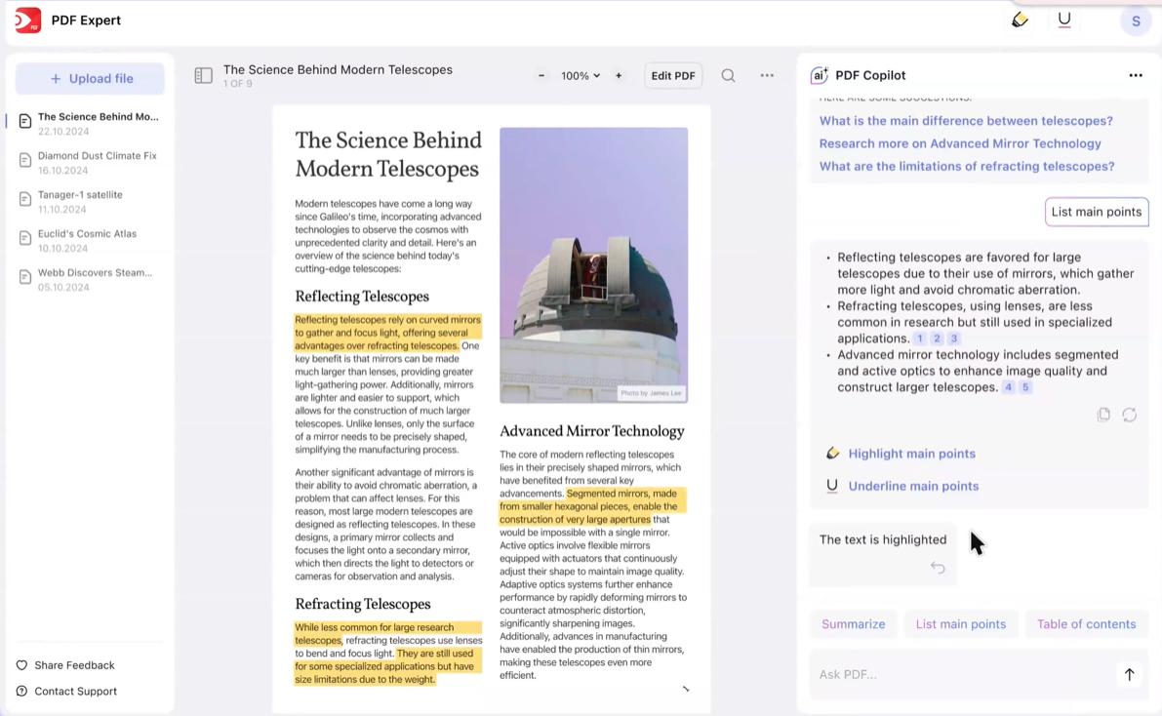Screen dimensions: 1162x716
Task: Open The Science Behind Mo... file
Action: [x=90, y=123]
